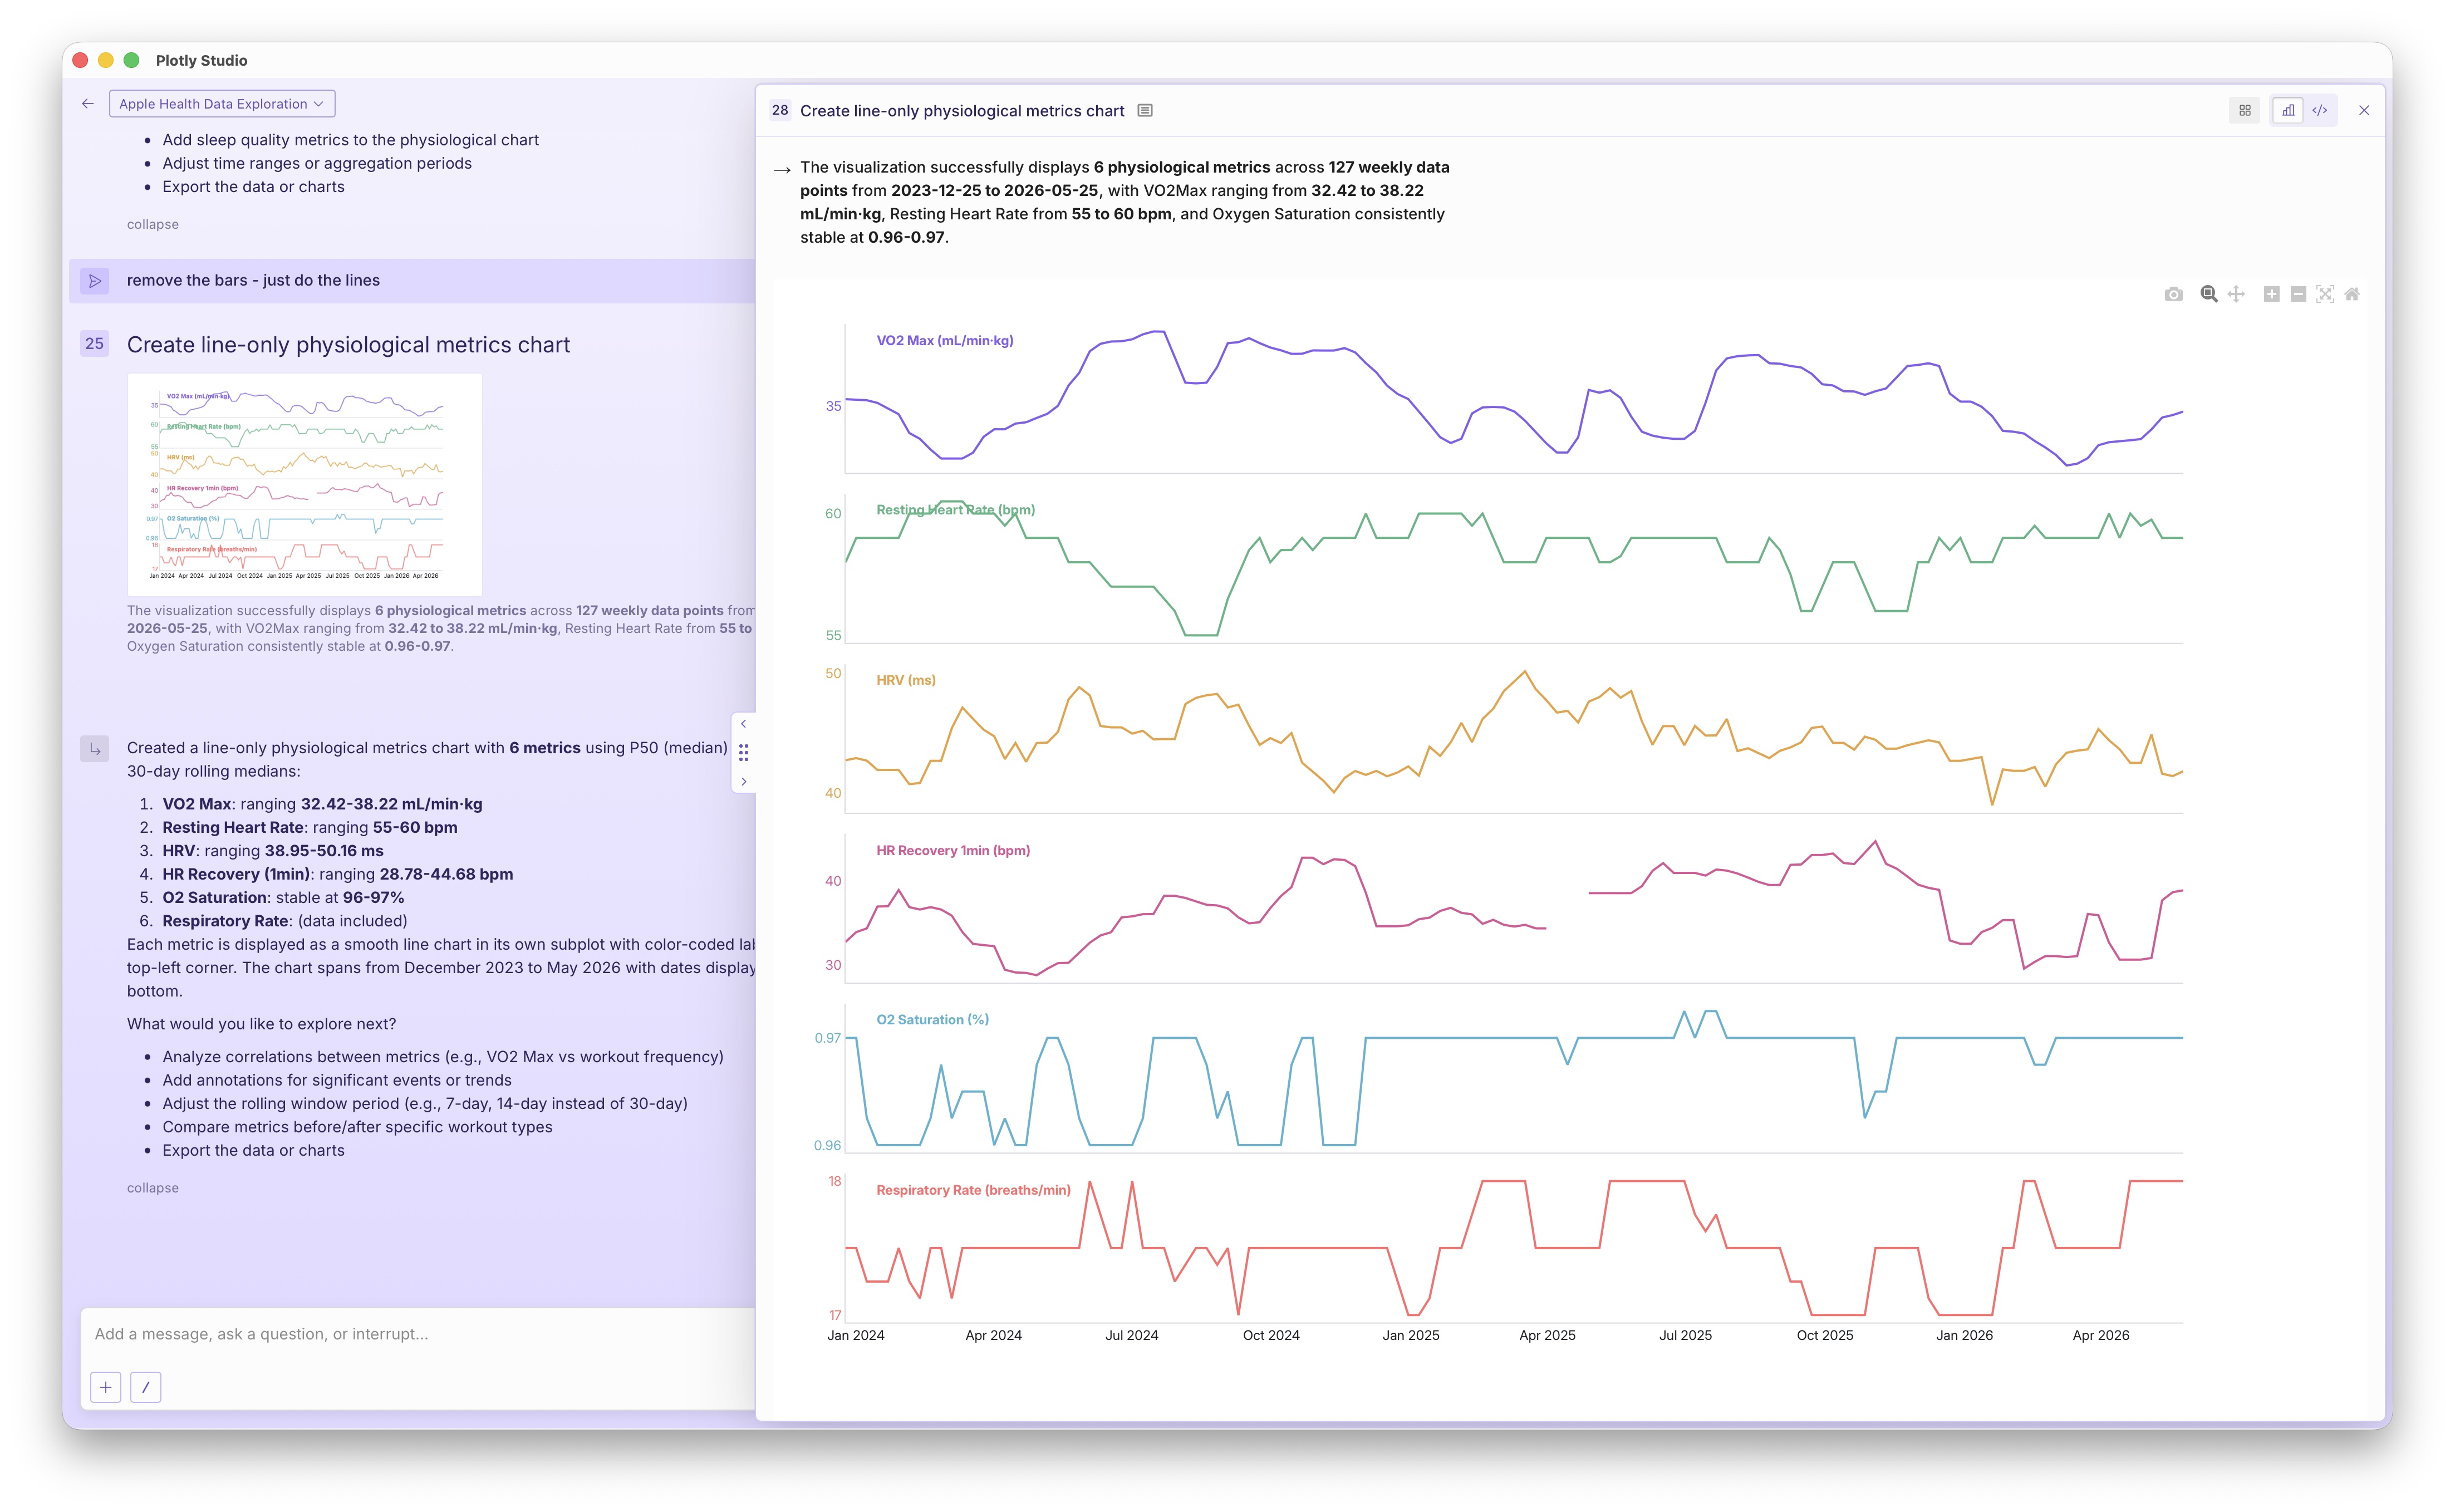Click the 'Export the data or charts' bottom bullet

click(x=253, y=1151)
